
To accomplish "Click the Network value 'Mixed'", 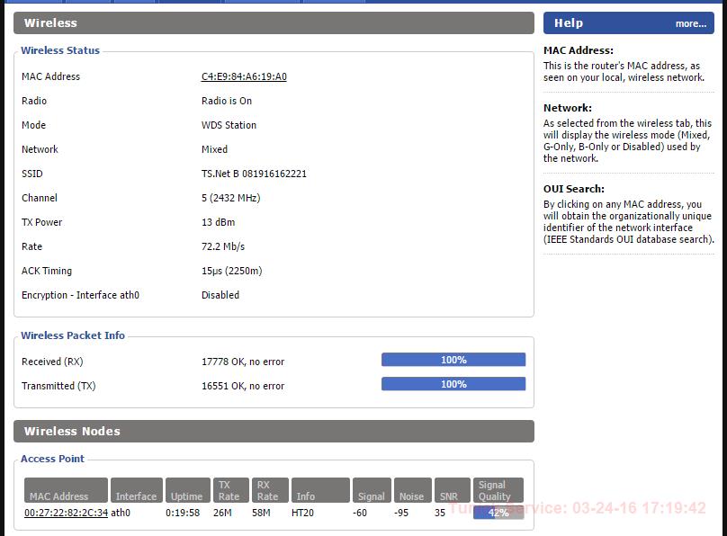I will pos(215,149).
